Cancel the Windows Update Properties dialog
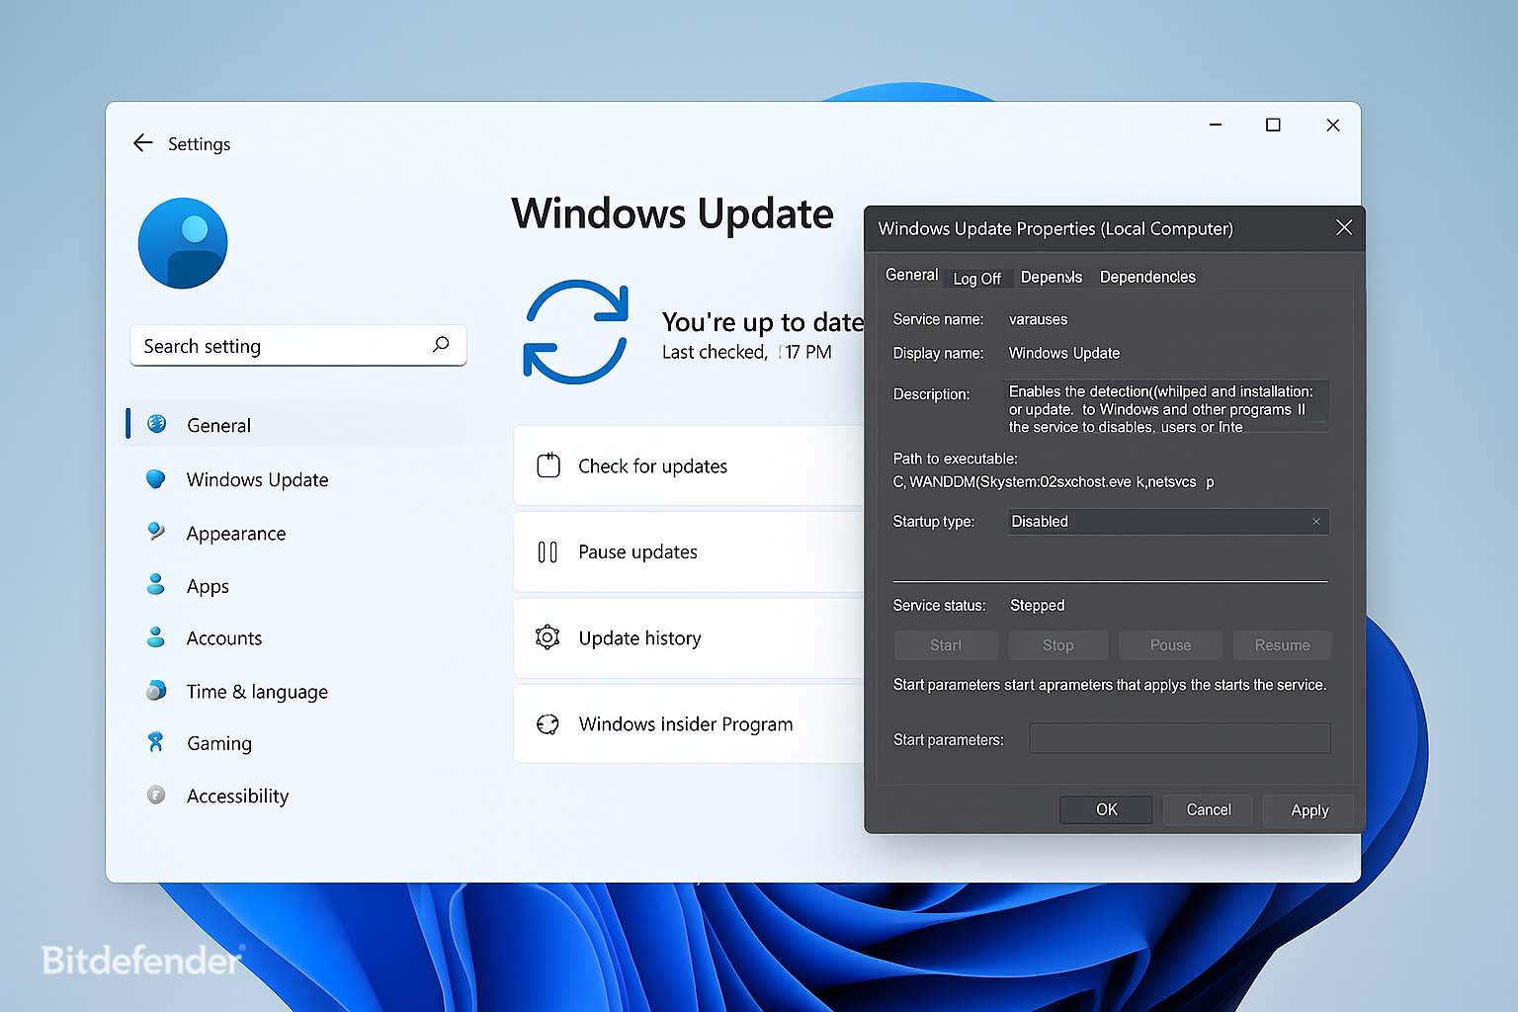Viewport: 1518px width, 1012px height. 1208,809
